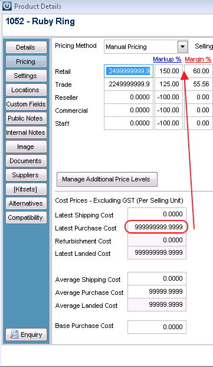The image size is (213, 367).
Task: Select the Commercial markup -100.00 field
Action: click(169, 111)
